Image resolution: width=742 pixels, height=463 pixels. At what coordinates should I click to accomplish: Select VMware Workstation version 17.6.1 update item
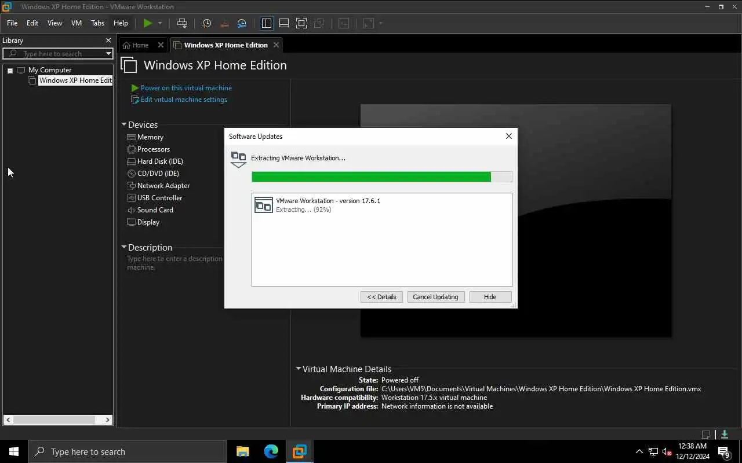[x=382, y=205]
